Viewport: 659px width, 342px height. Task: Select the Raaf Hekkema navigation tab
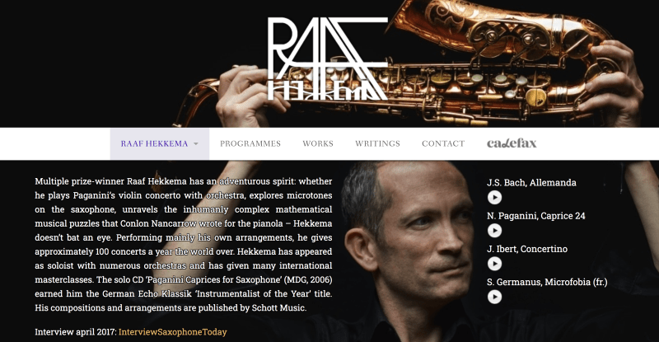[x=160, y=144]
